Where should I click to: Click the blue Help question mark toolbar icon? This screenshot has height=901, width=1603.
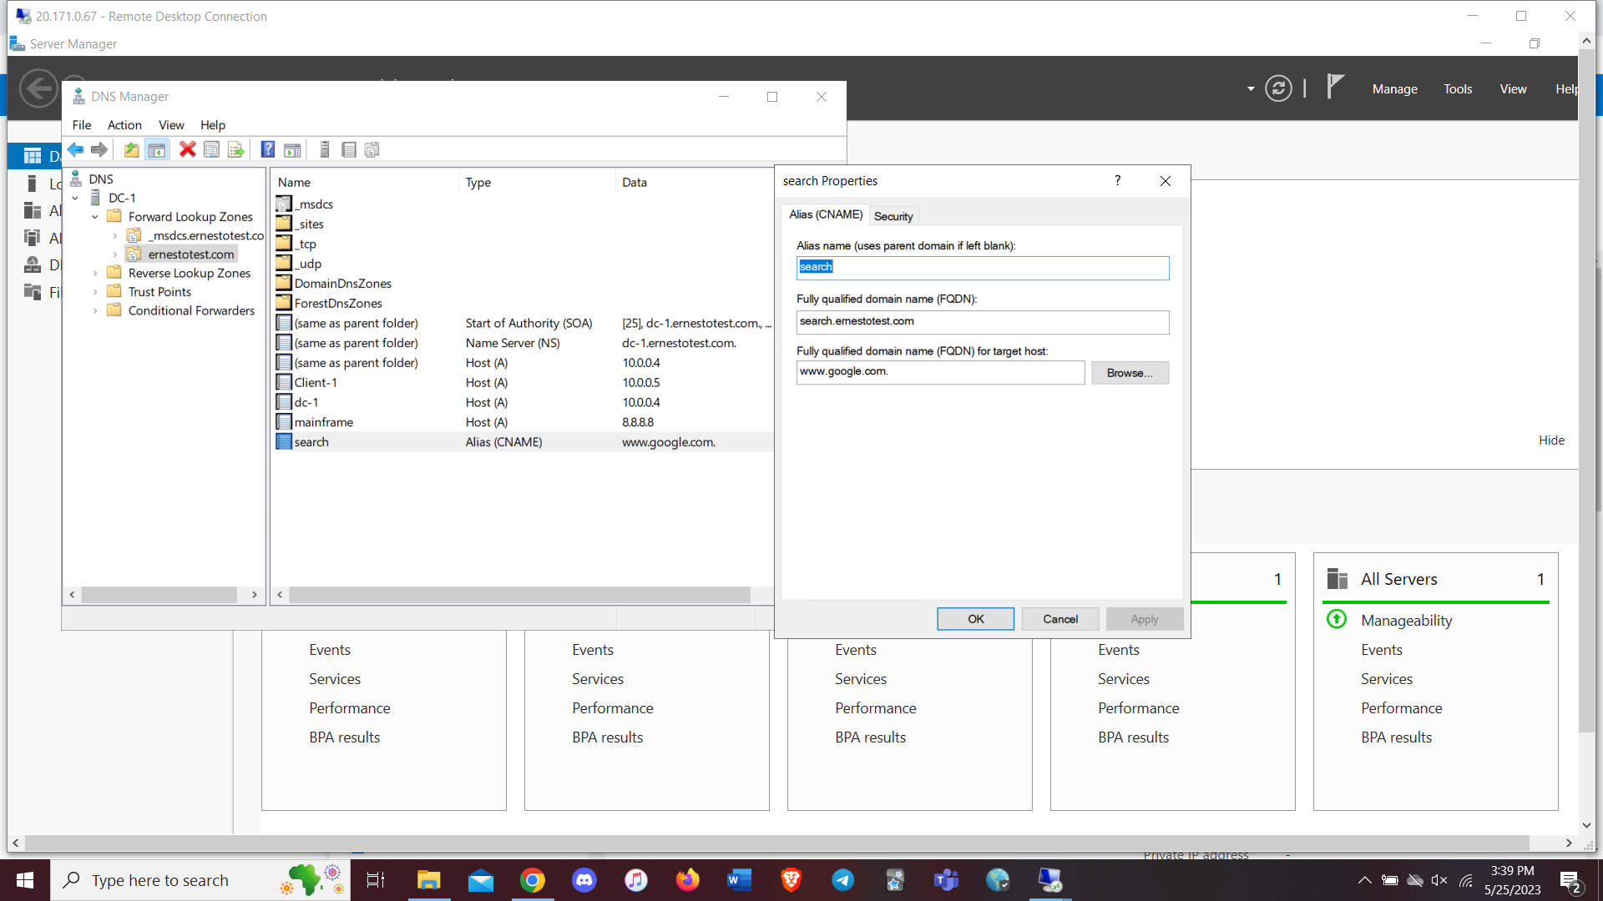268,149
